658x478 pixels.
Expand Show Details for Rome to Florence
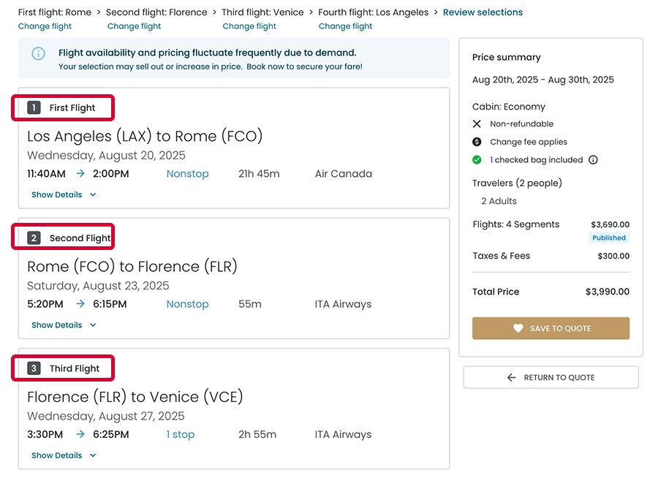coord(64,325)
